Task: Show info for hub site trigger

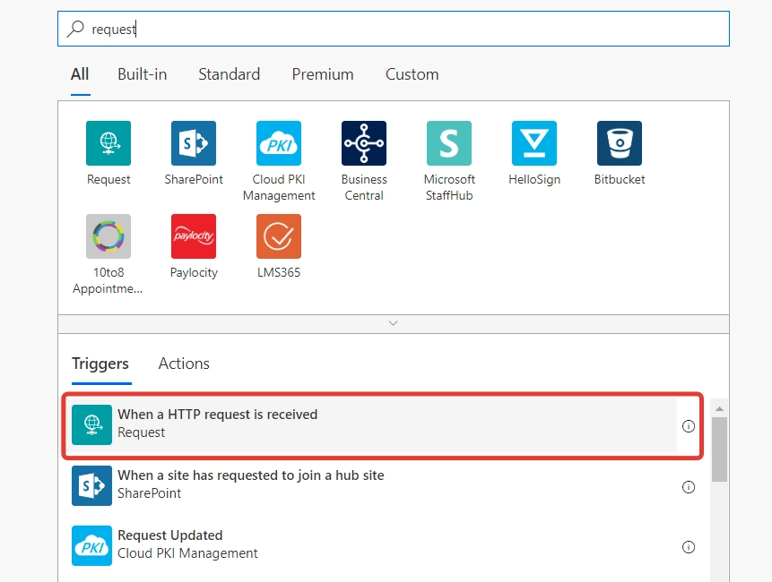Action: tap(689, 487)
